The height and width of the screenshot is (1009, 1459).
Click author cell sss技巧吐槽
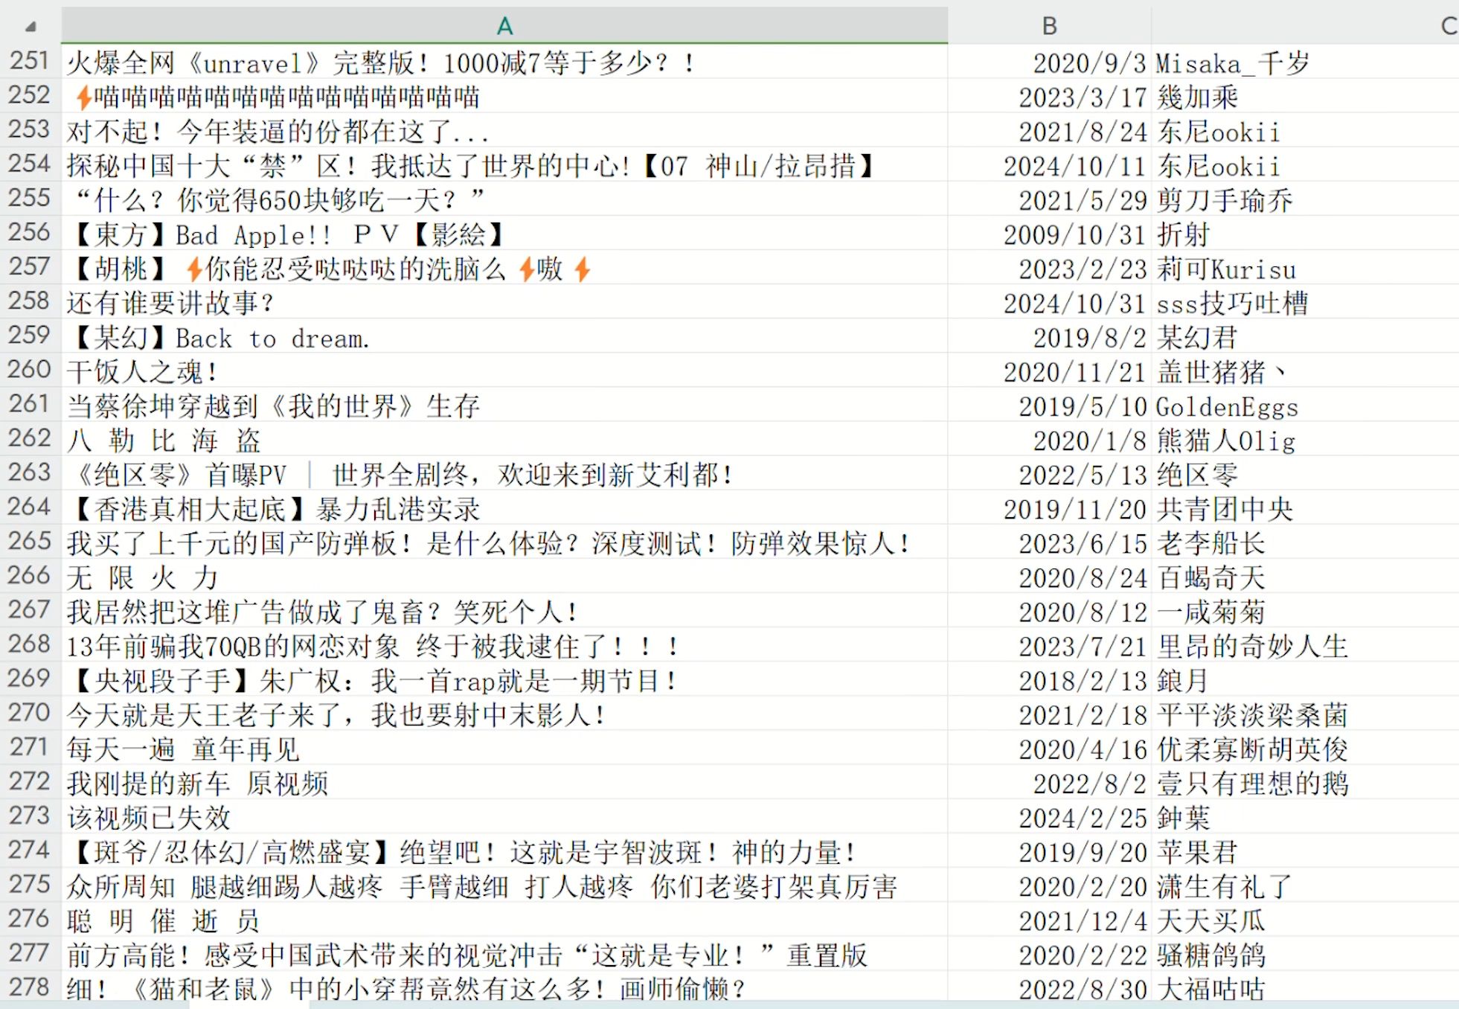coord(1305,302)
